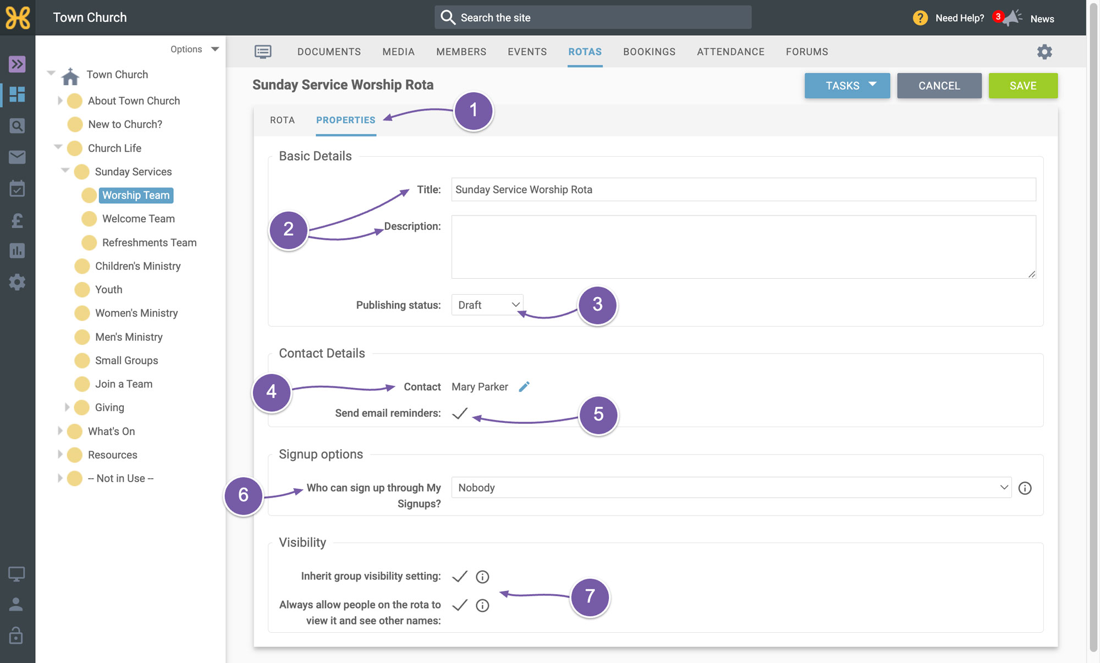The image size is (1100, 663).
Task: Open the Rota sub-tab
Action: [x=282, y=120]
